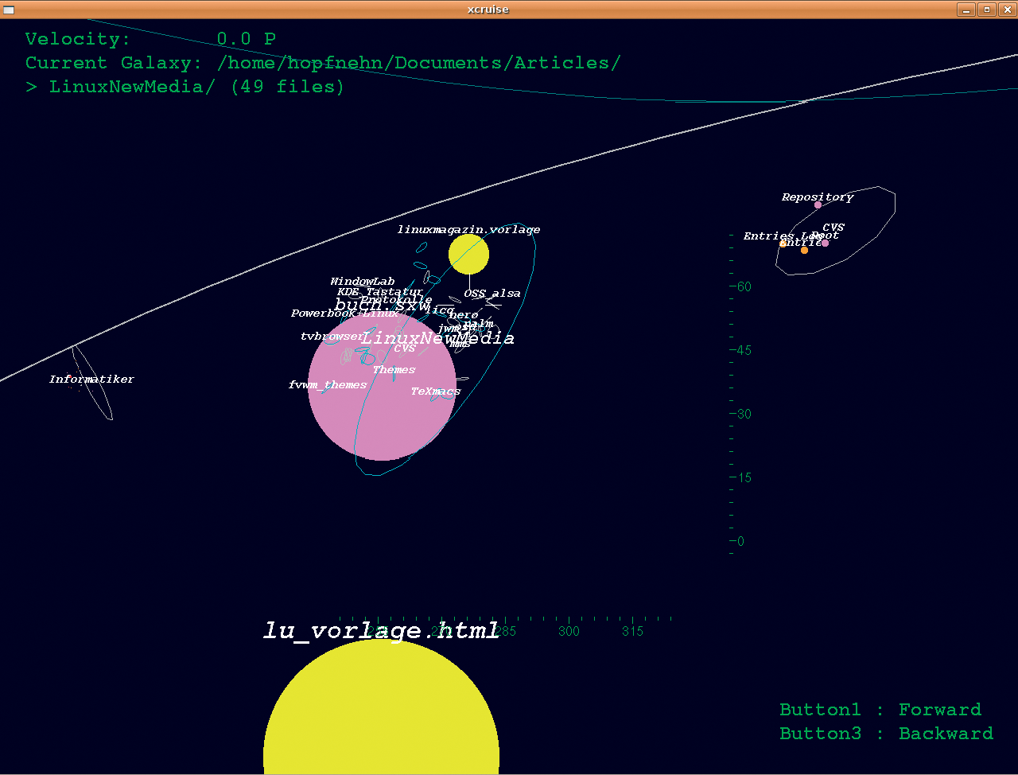
Task: Select the large LinuxNewMedia label
Action: 437,339
